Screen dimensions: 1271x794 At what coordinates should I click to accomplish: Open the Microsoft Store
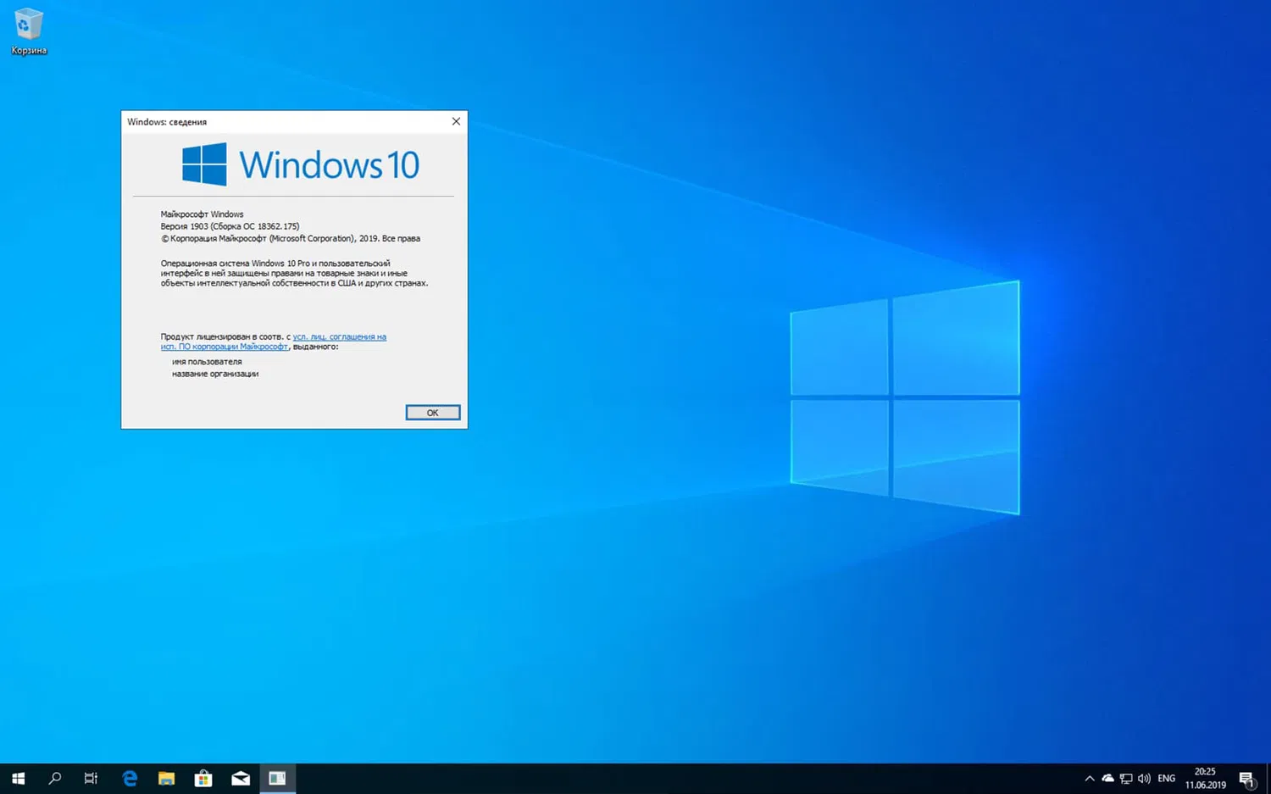tap(203, 777)
